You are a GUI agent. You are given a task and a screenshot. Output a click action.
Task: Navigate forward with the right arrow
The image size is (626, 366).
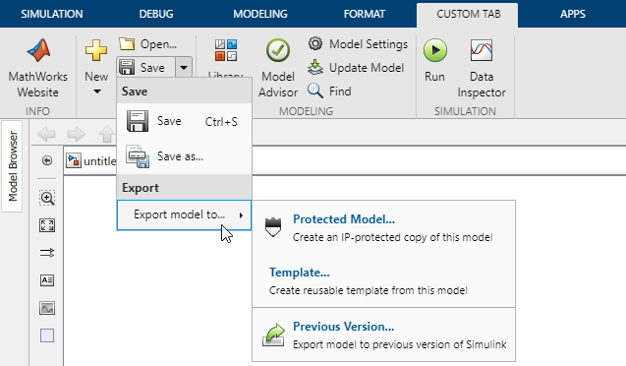pos(77,134)
